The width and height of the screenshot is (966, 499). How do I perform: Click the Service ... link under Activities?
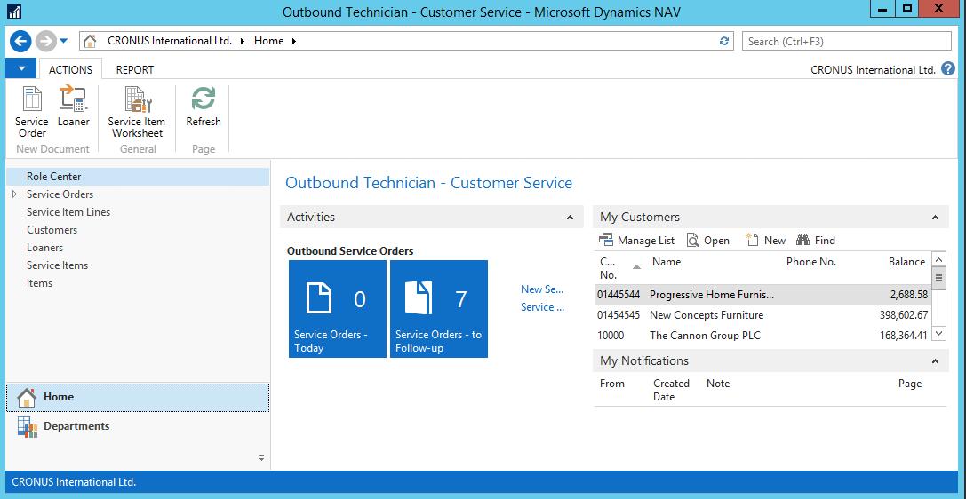[542, 307]
